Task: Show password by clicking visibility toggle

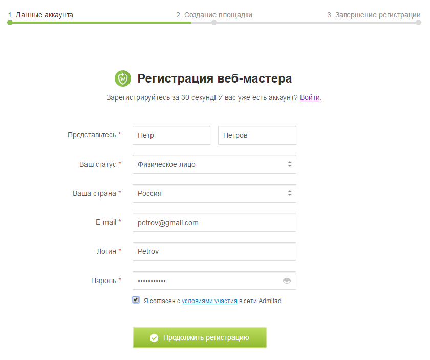Action: click(287, 281)
